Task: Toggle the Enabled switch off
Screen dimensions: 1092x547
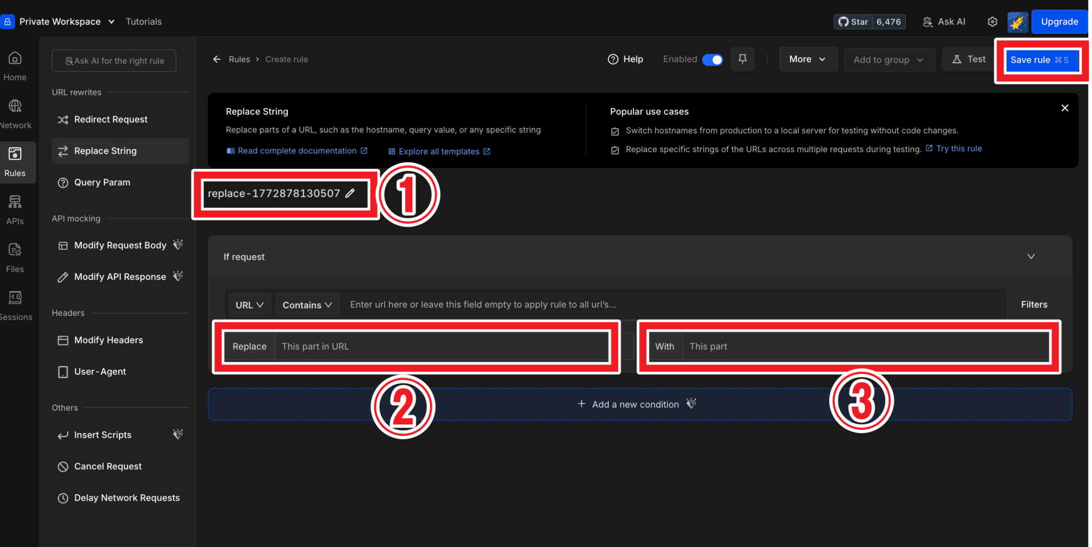Action: pyautogui.click(x=712, y=59)
